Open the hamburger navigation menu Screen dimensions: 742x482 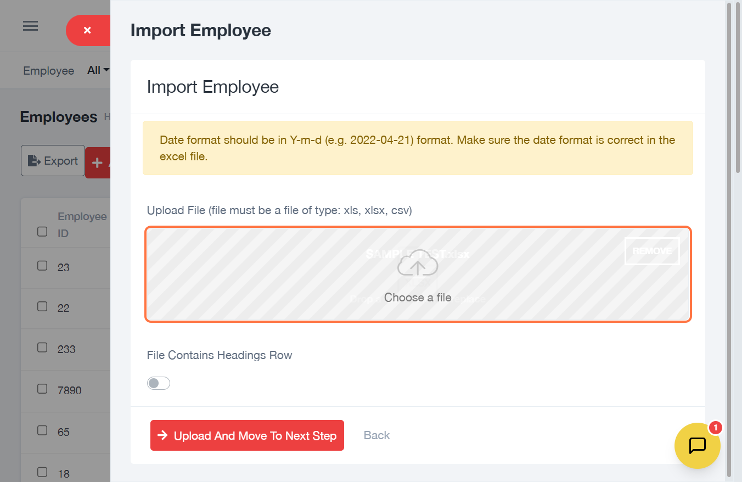(30, 26)
